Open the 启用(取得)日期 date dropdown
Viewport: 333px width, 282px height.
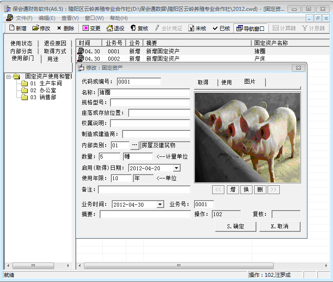(176, 168)
